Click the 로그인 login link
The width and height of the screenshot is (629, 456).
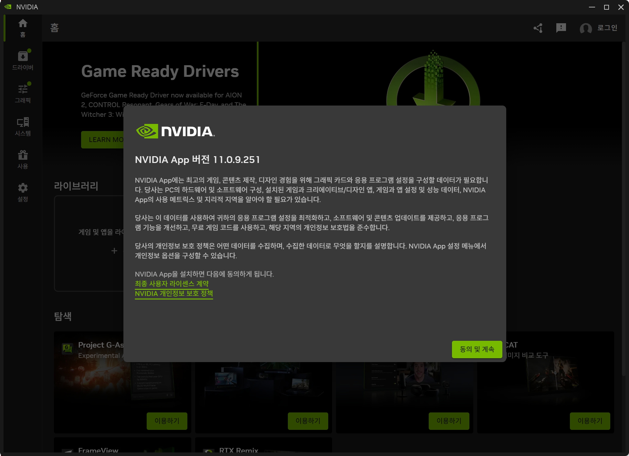pos(607,28)
